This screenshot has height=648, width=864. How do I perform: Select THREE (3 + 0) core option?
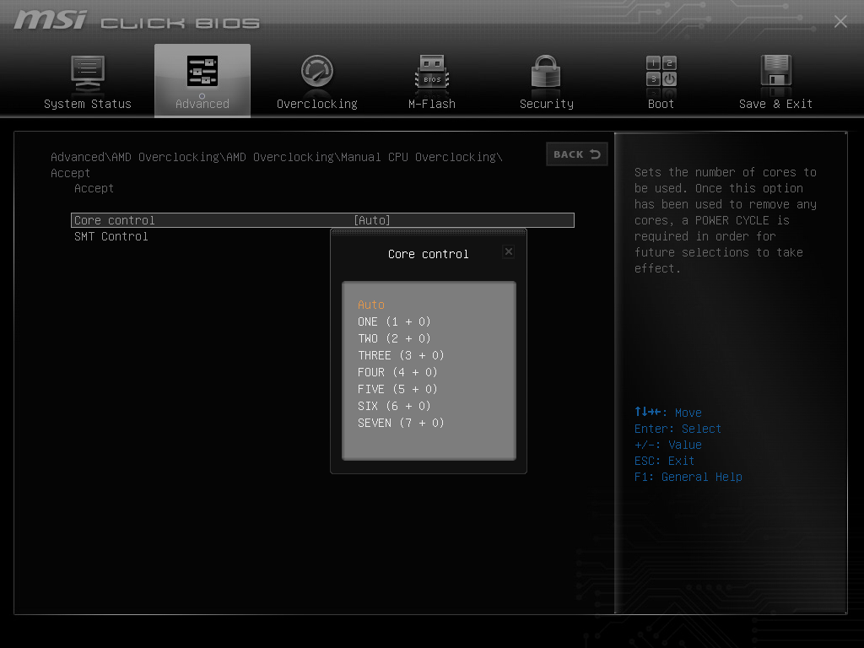pyautogui.click(x=401, y=355)
